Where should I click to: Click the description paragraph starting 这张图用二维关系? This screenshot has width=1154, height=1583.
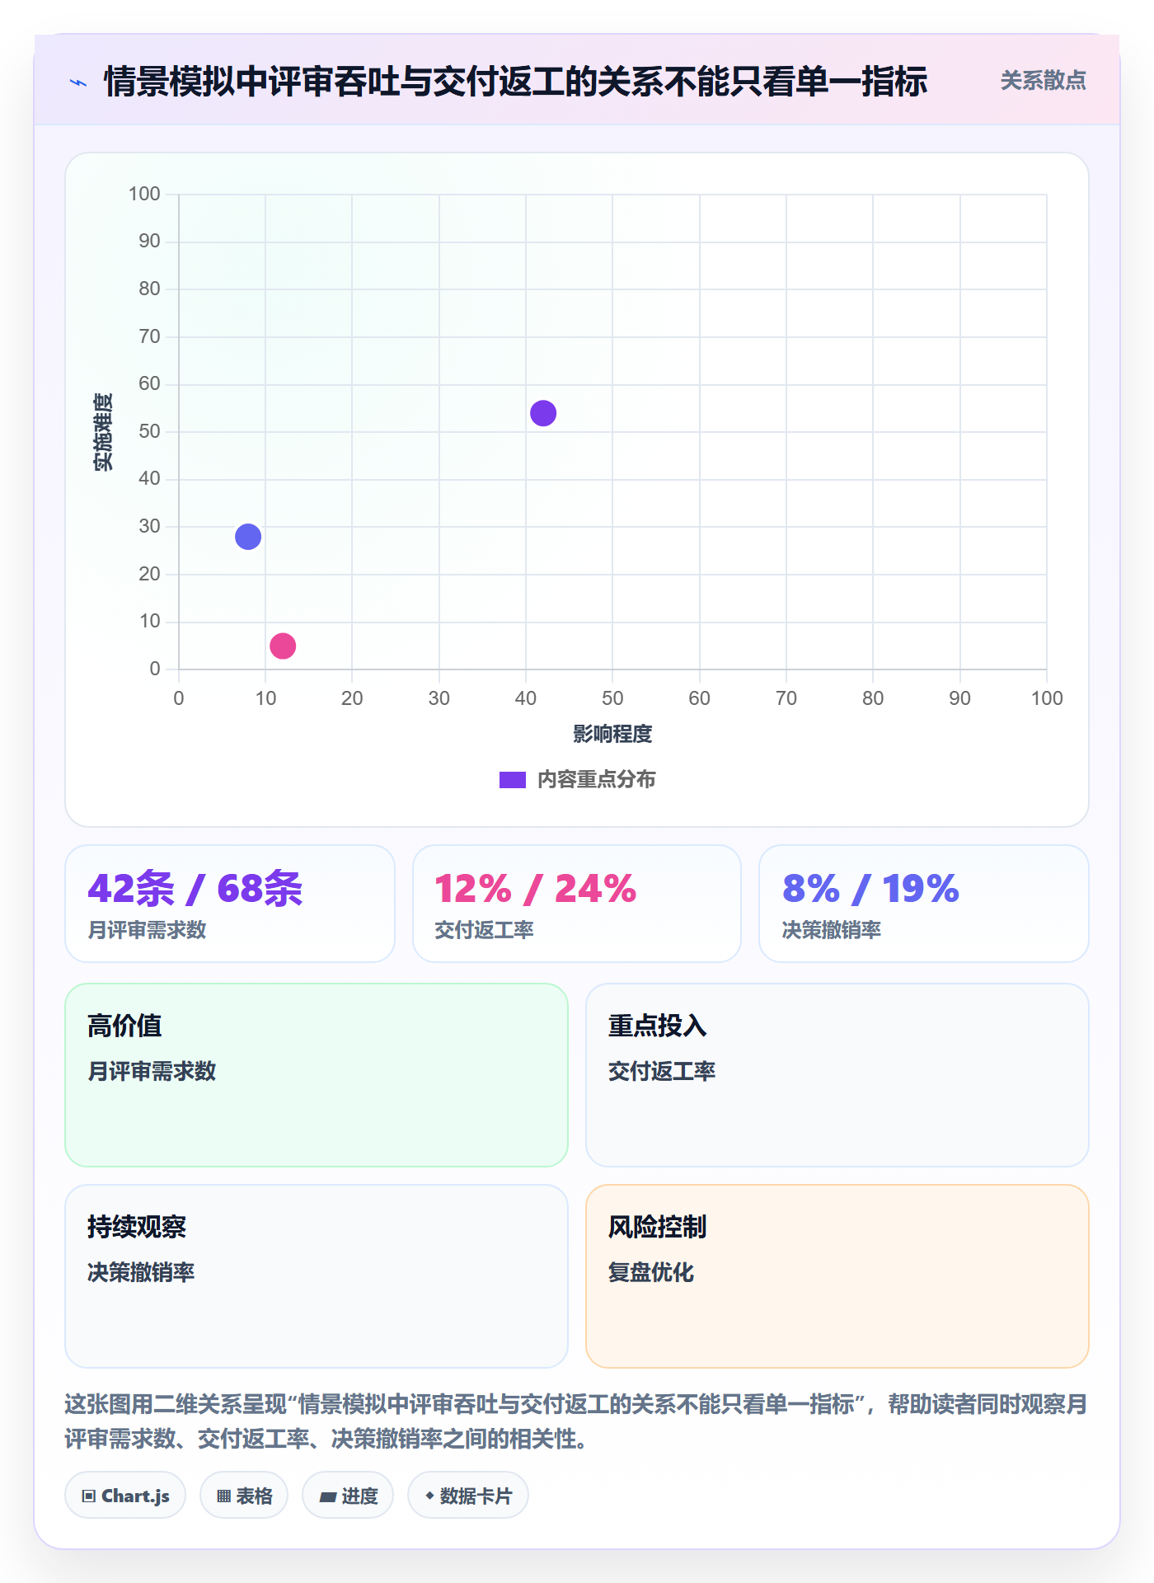[577, 1421]
